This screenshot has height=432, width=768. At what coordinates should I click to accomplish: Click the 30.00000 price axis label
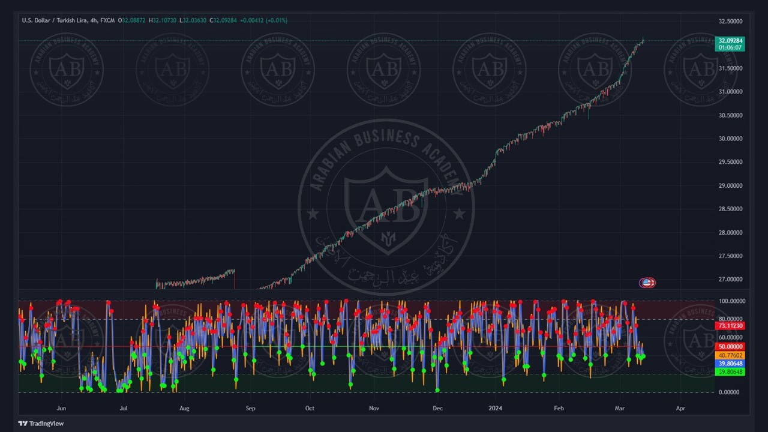[730, 139]
